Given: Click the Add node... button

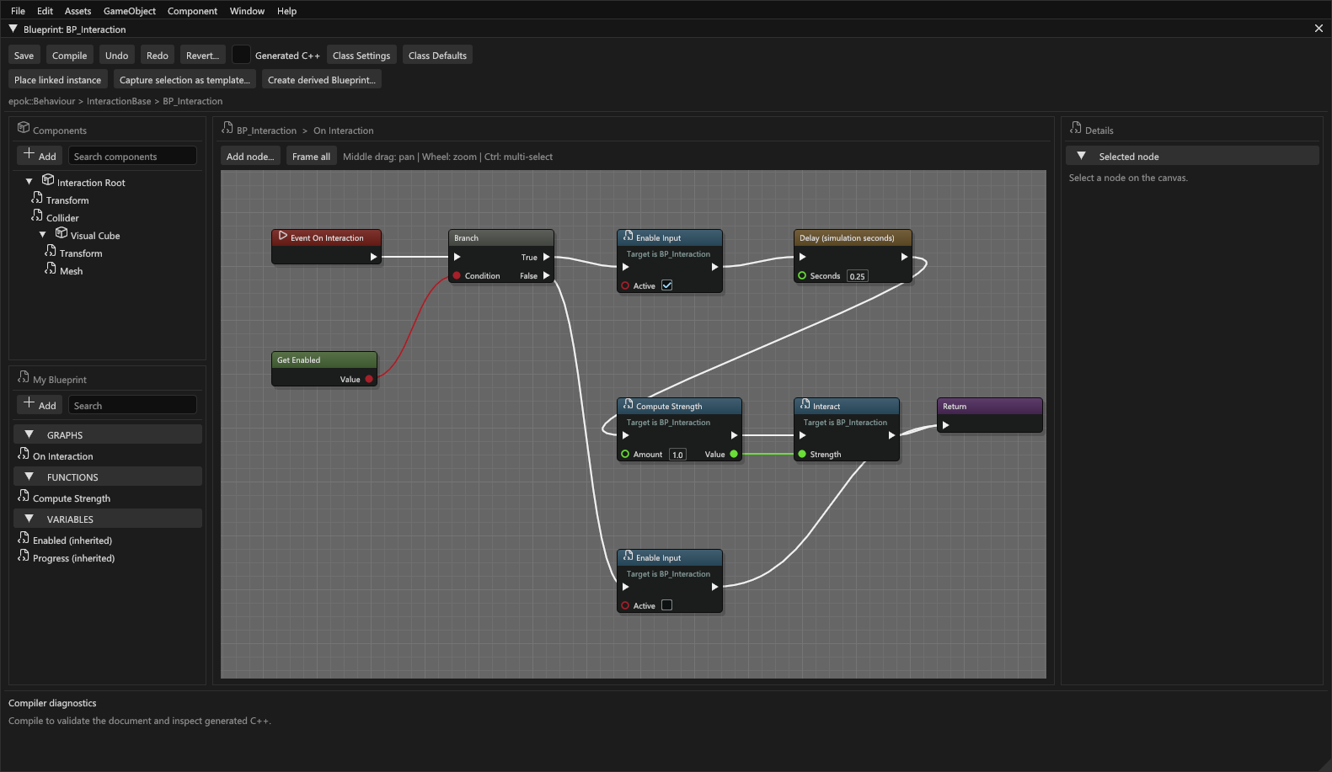Looking at the screenshot, I should pyautogui.click(x=250, y=157).
